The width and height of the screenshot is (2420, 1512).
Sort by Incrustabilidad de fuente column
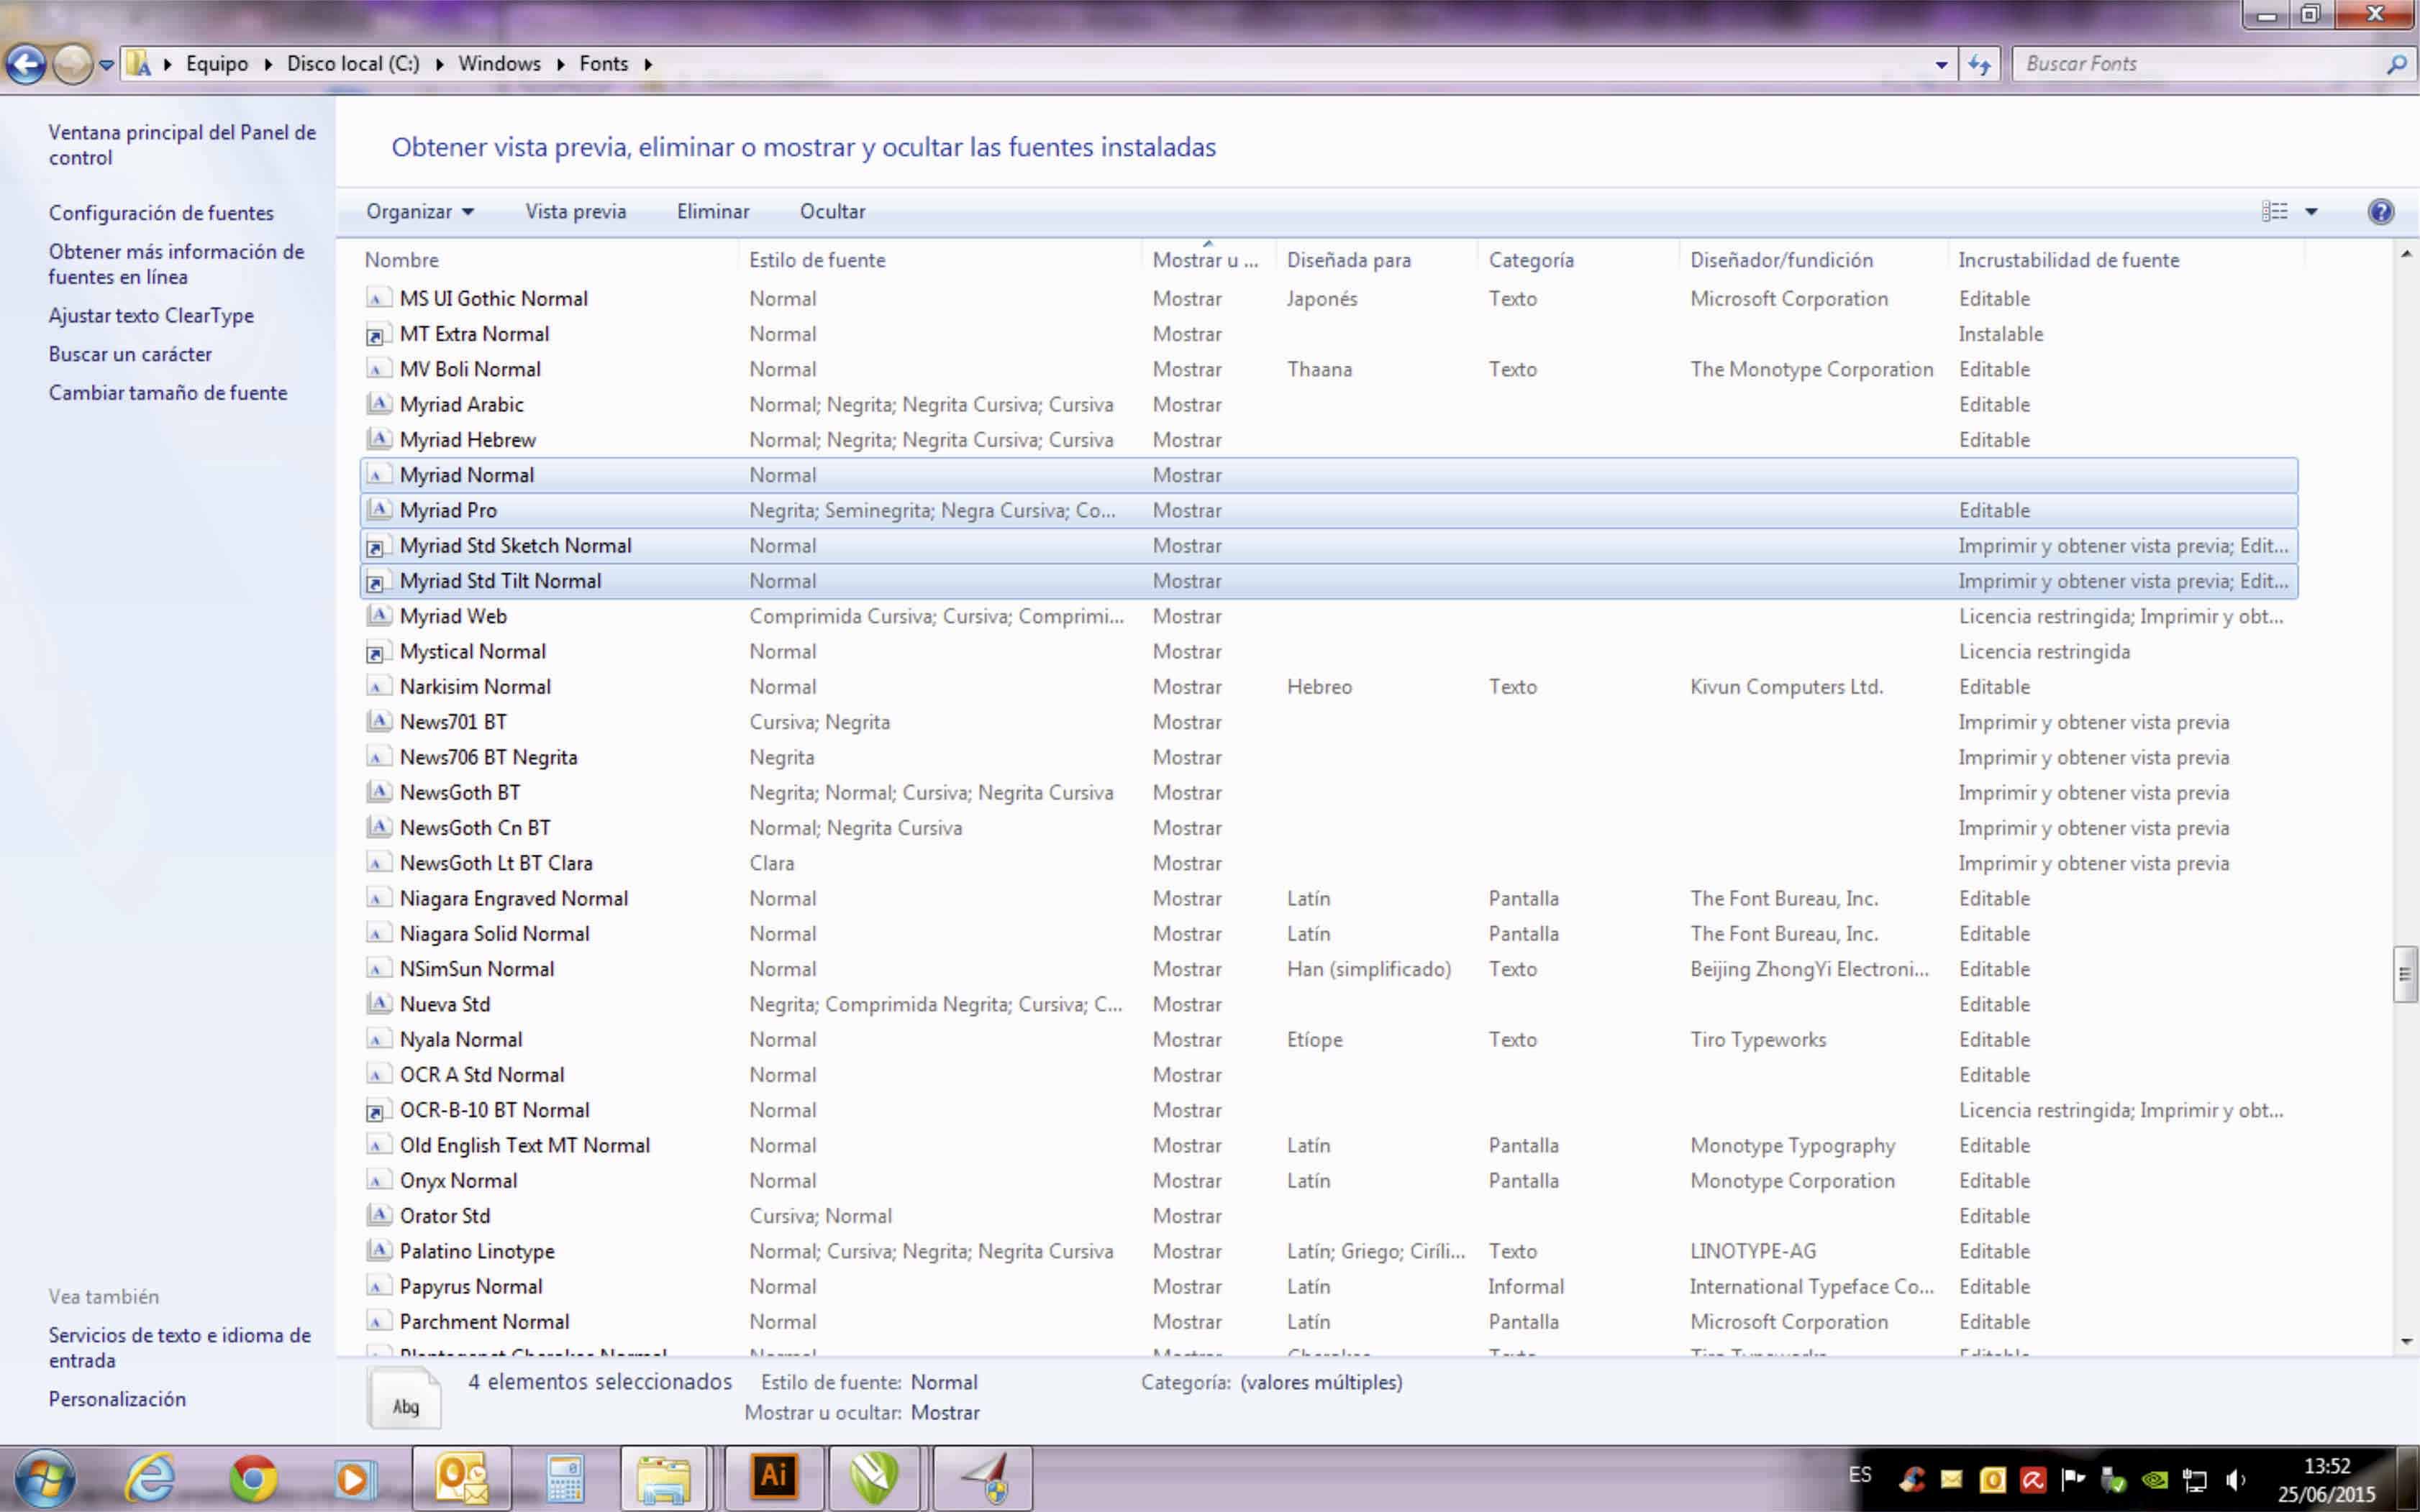click(2068, 260)
